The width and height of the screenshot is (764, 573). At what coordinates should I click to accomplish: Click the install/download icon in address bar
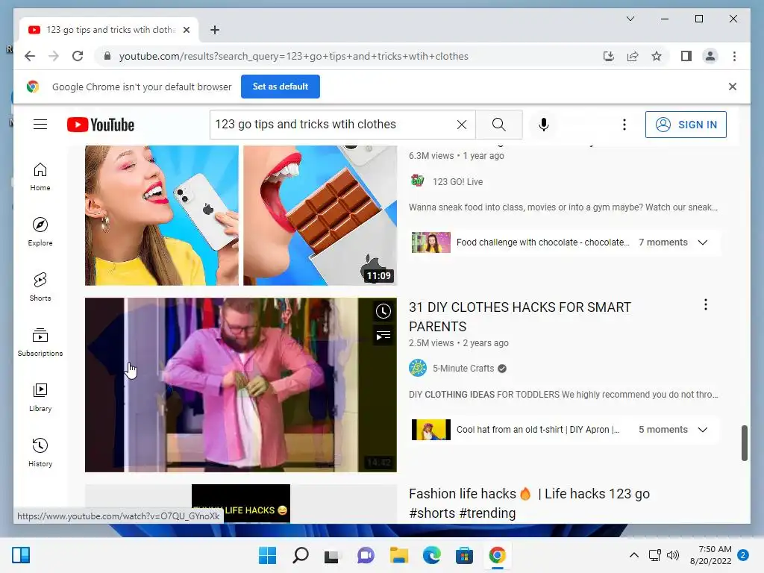(609, 56)
